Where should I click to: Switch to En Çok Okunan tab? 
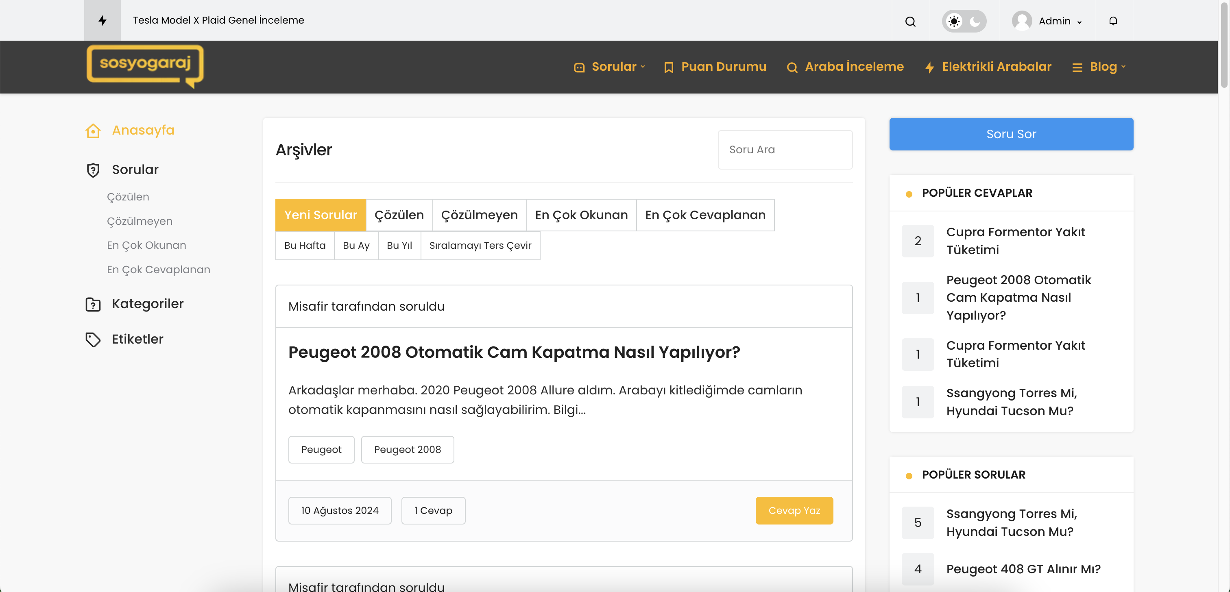[581, 215]
